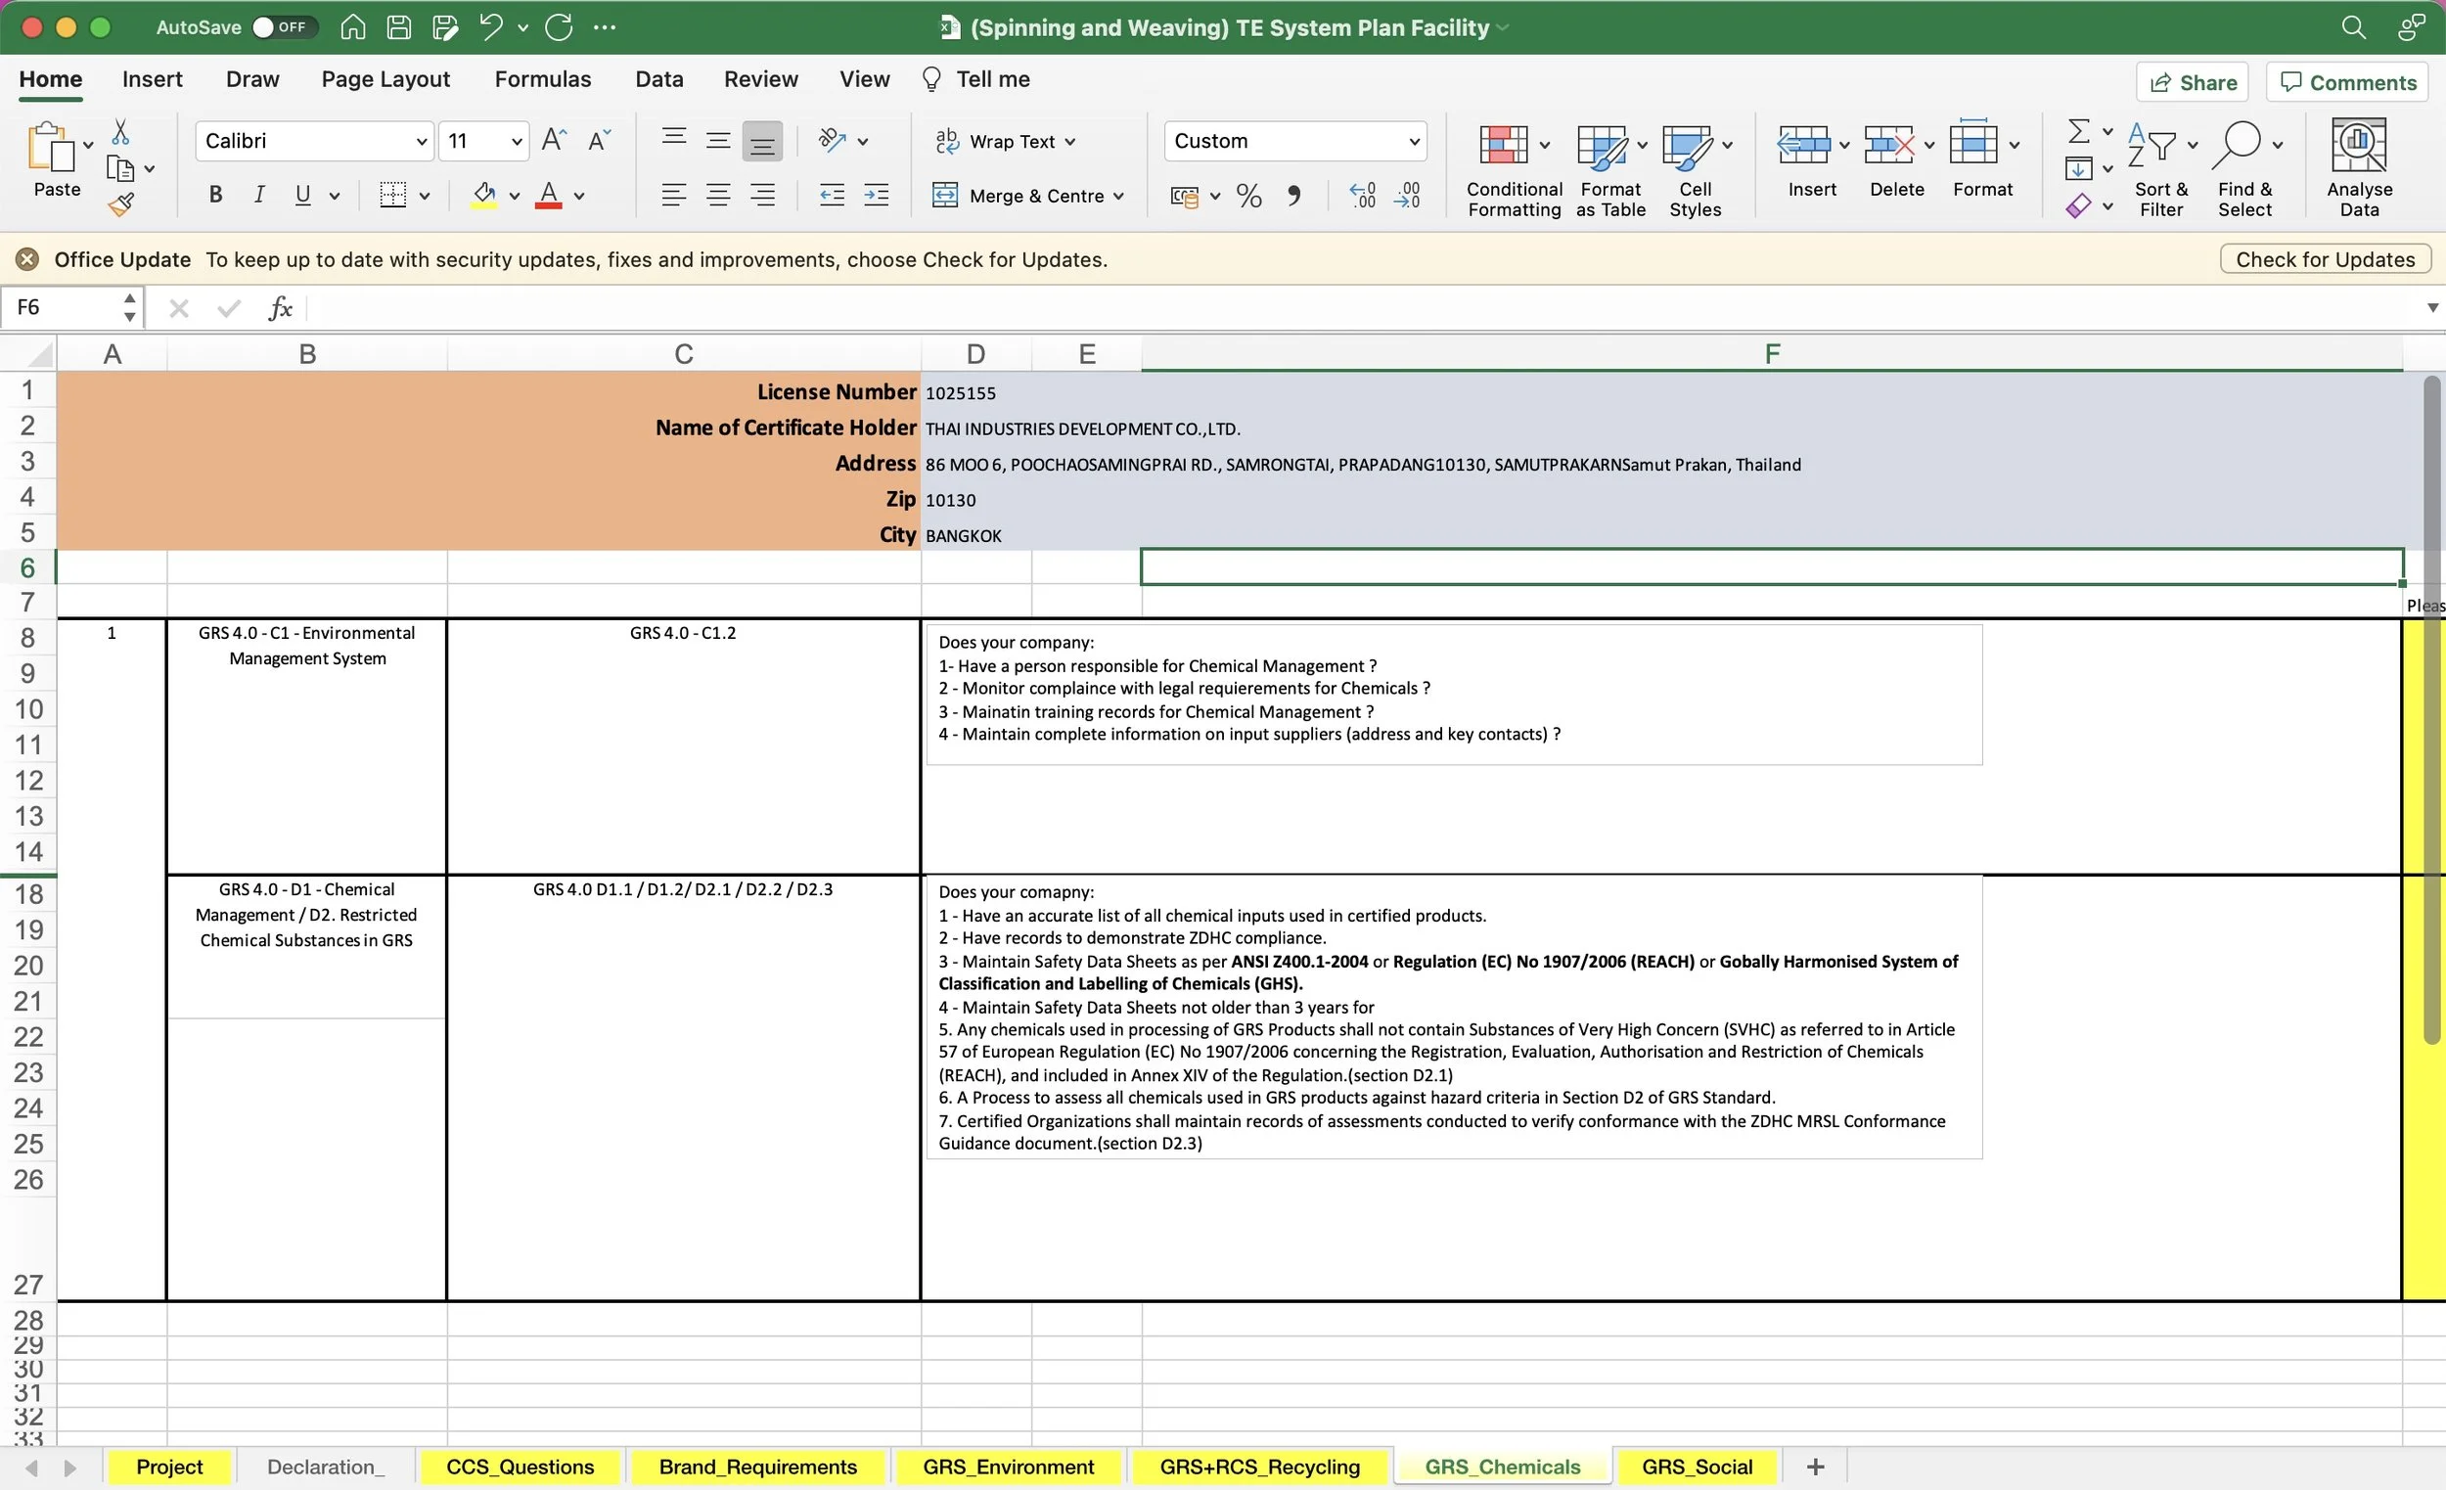Screen dimensions: 2446x1490
Task: Open the Comments pane
Action: 2348,82
